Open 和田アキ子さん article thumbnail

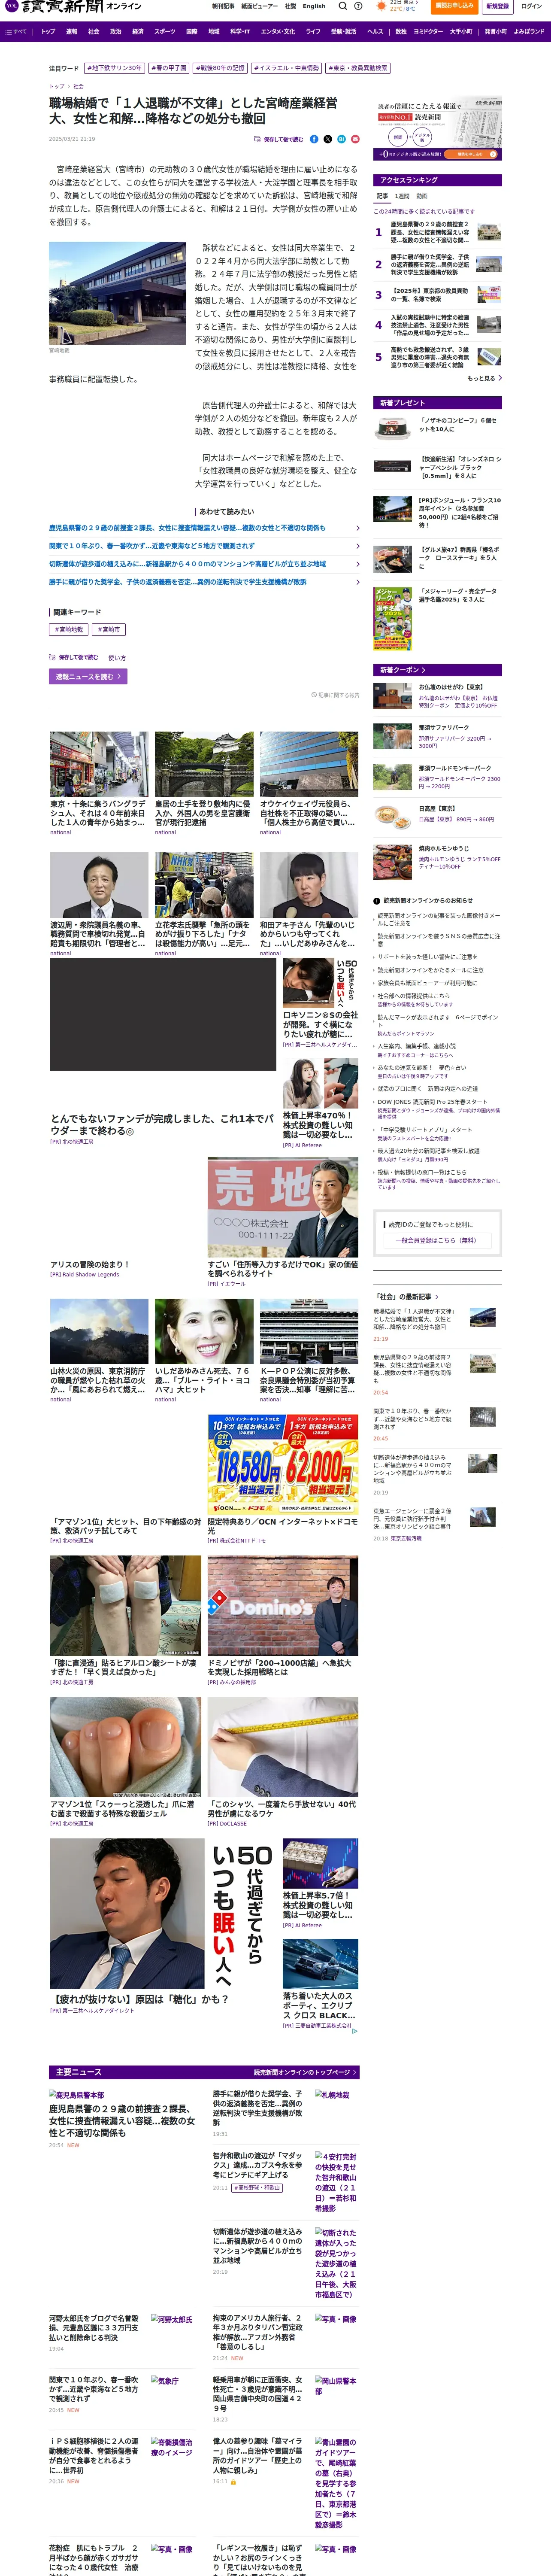tap(309, 885)
